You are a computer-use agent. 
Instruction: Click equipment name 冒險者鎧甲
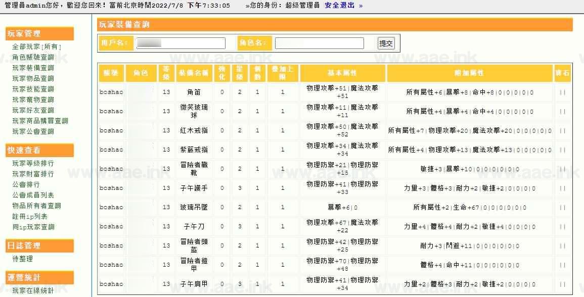pyautogui.click(x=194, y=265)
